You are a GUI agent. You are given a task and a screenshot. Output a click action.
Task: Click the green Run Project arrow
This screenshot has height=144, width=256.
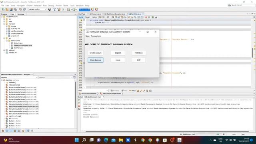coord(64,10)
